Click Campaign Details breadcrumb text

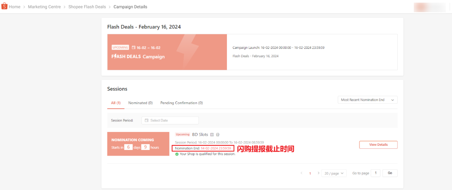130,7
